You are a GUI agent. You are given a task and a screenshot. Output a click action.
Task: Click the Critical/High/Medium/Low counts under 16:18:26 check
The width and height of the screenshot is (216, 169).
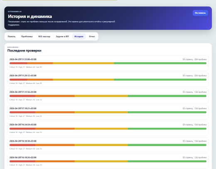coord(26,165)
